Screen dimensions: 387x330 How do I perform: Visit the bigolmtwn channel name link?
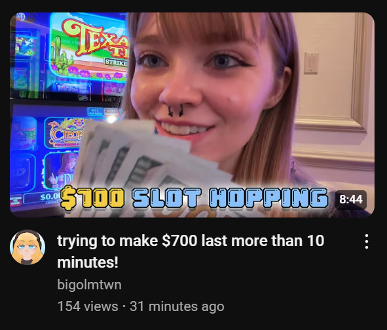[89, 285]
